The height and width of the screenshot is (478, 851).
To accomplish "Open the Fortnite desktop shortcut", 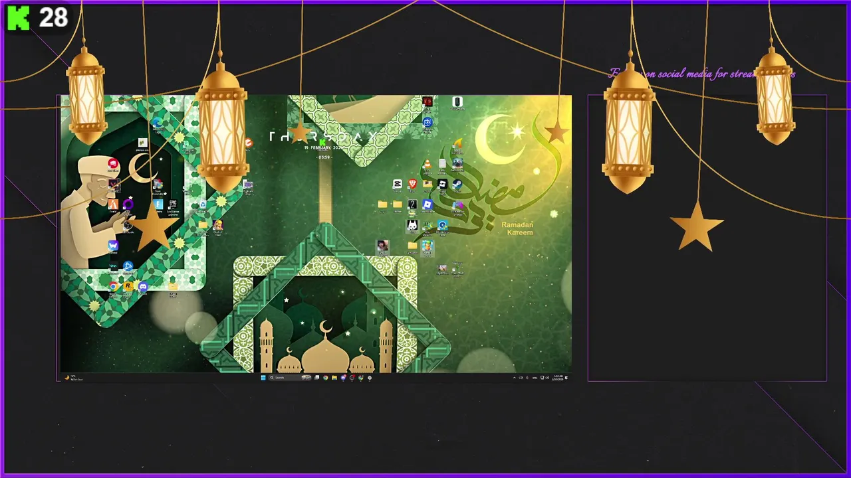I will click(x=158, y=204).
